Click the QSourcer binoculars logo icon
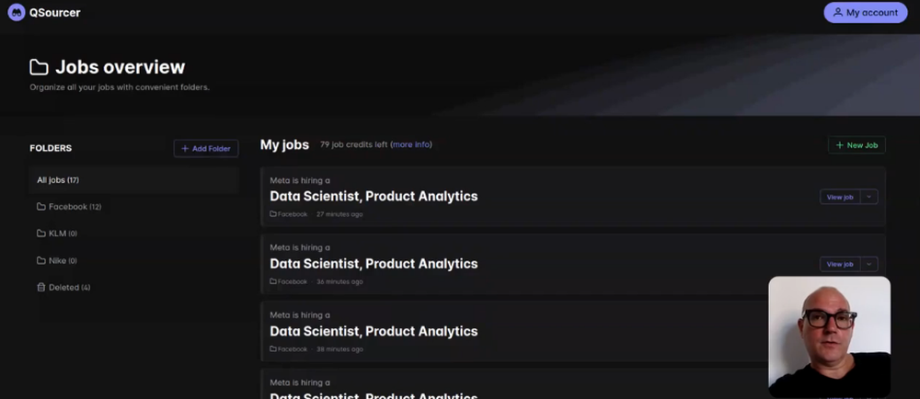920x399 pixels. pyautogui.click(x=17, y=12)
